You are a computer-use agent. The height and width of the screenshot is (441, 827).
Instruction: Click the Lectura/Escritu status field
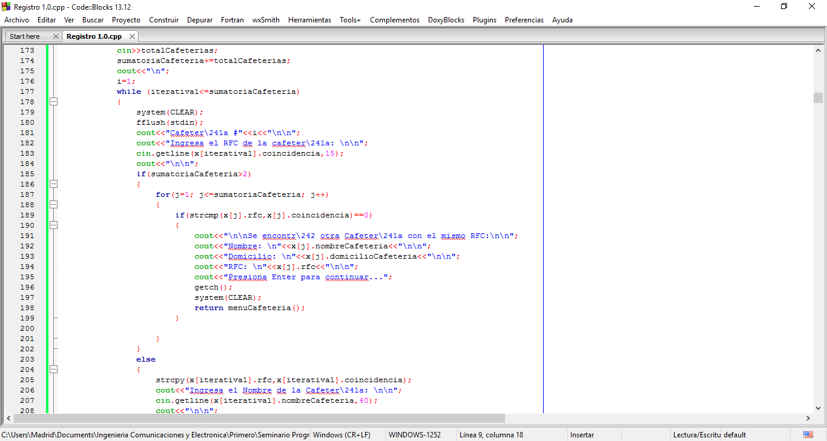click(x=697, y=435)
